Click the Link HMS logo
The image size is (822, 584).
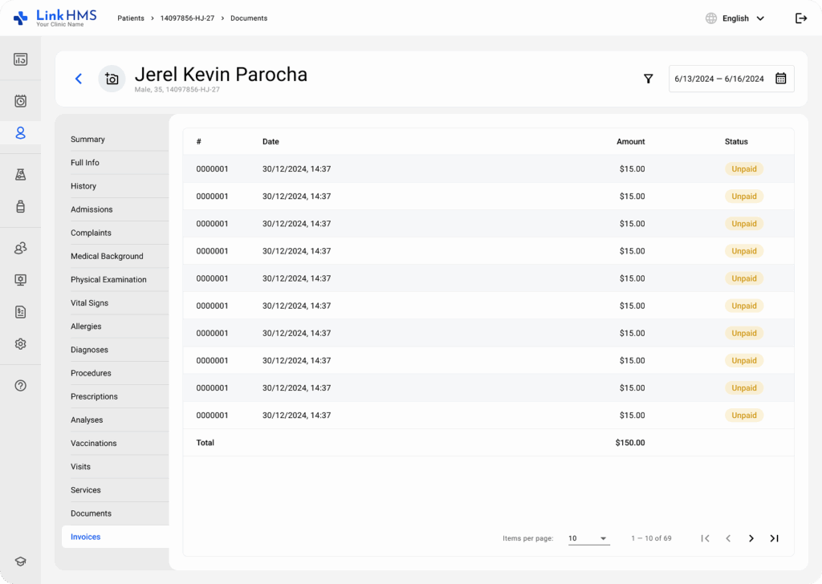click(55, 18)
